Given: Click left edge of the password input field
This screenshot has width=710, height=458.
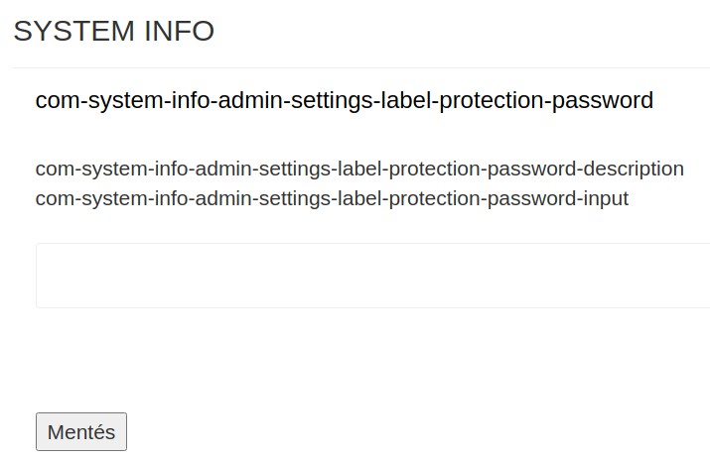Looking at the screenshot, I should [x=45, y=276].
